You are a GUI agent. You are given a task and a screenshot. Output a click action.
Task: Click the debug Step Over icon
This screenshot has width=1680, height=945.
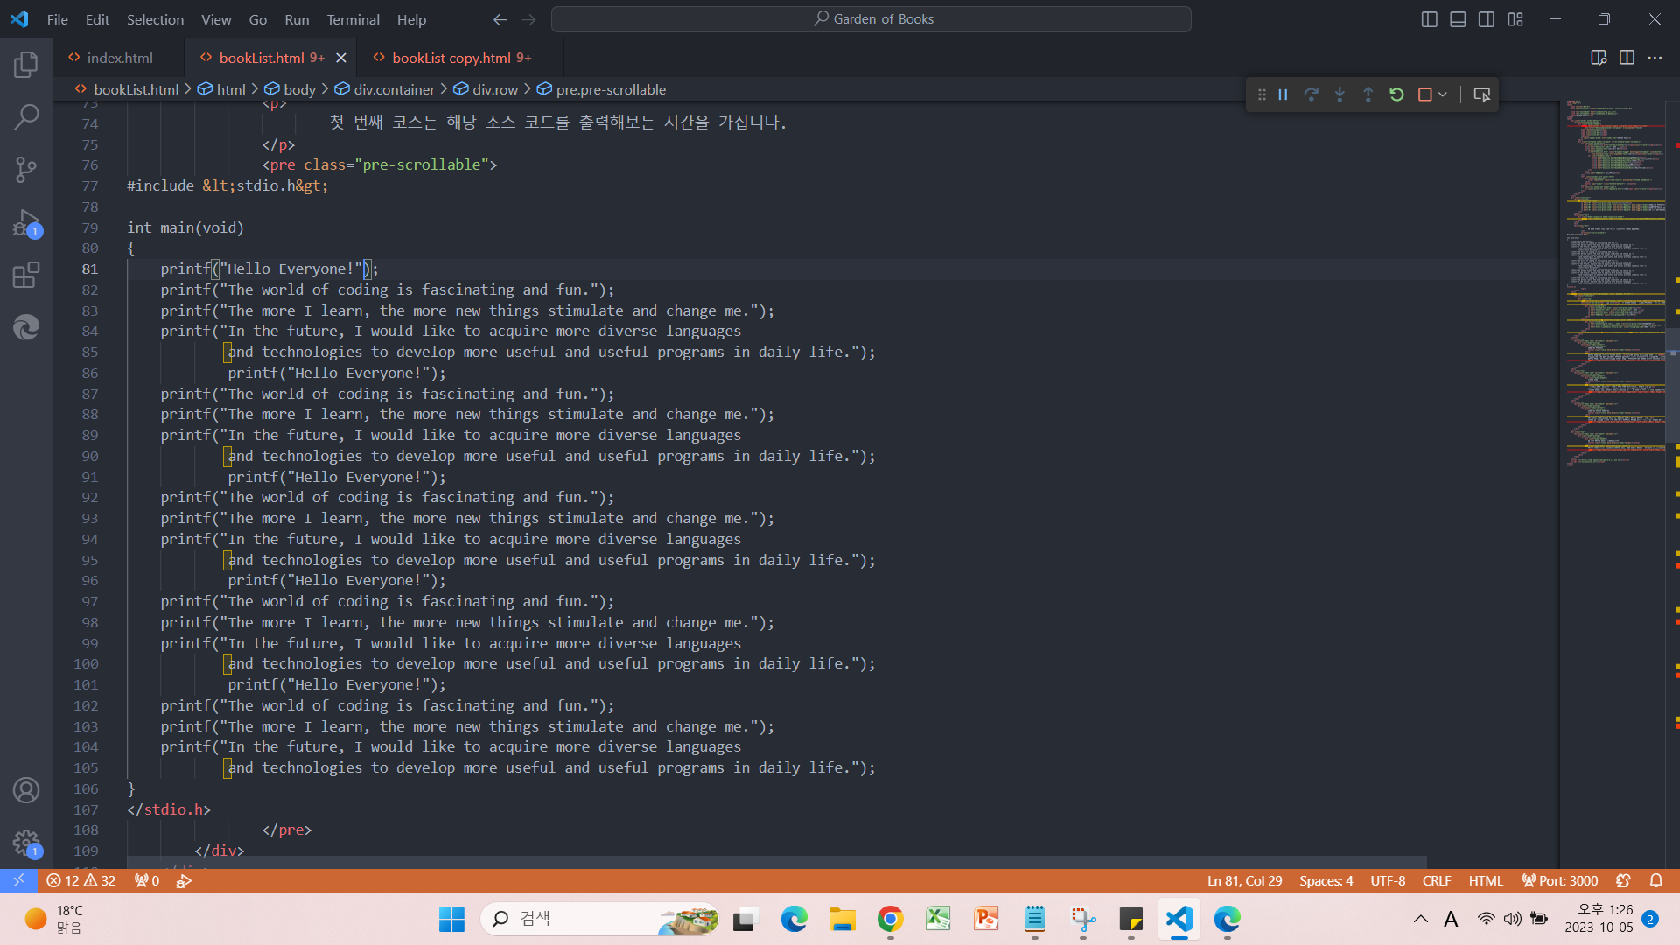(x=1311, y=94)
